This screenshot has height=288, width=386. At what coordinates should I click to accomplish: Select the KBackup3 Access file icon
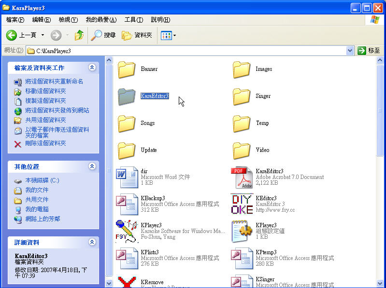coord(127,204)
